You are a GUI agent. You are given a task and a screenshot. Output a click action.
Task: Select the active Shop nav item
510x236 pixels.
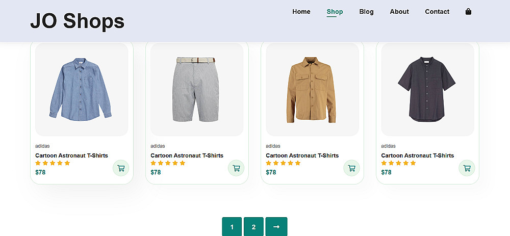335,12
